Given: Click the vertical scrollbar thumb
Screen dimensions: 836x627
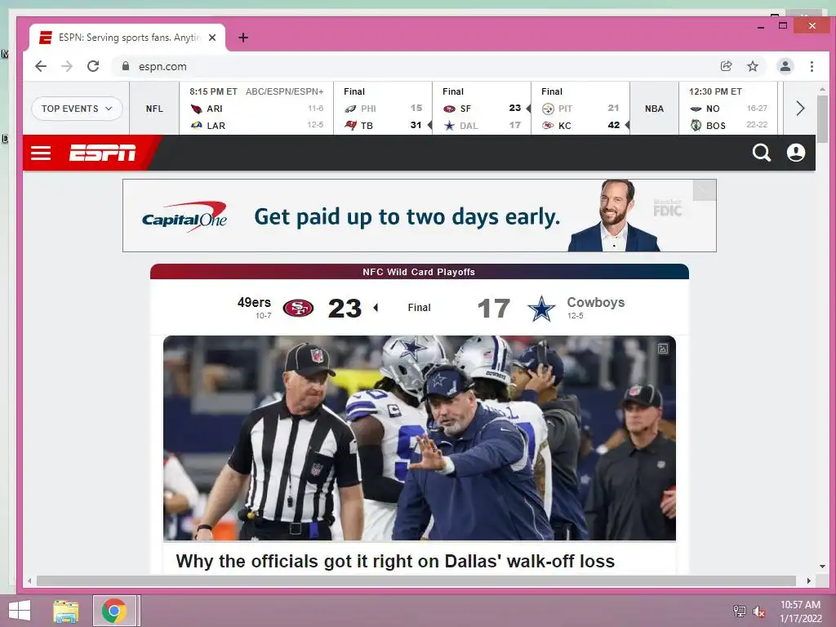Looking at the screenshot, I should click(x=822, y=119).
